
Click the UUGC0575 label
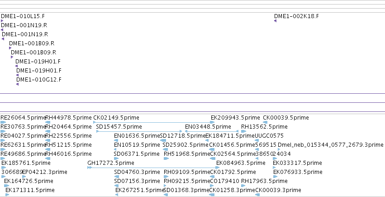(269, 136)
